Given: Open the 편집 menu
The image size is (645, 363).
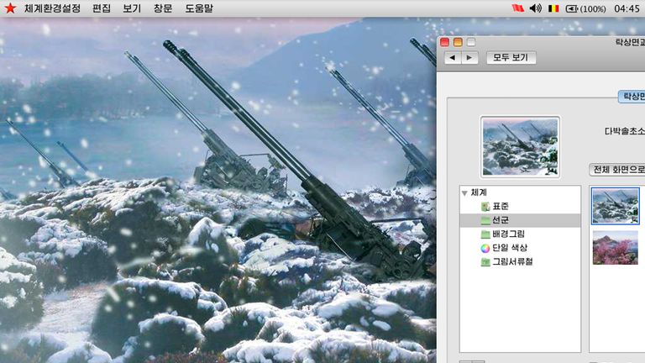Looking at the screenshot, I should [x=101, y=8].
